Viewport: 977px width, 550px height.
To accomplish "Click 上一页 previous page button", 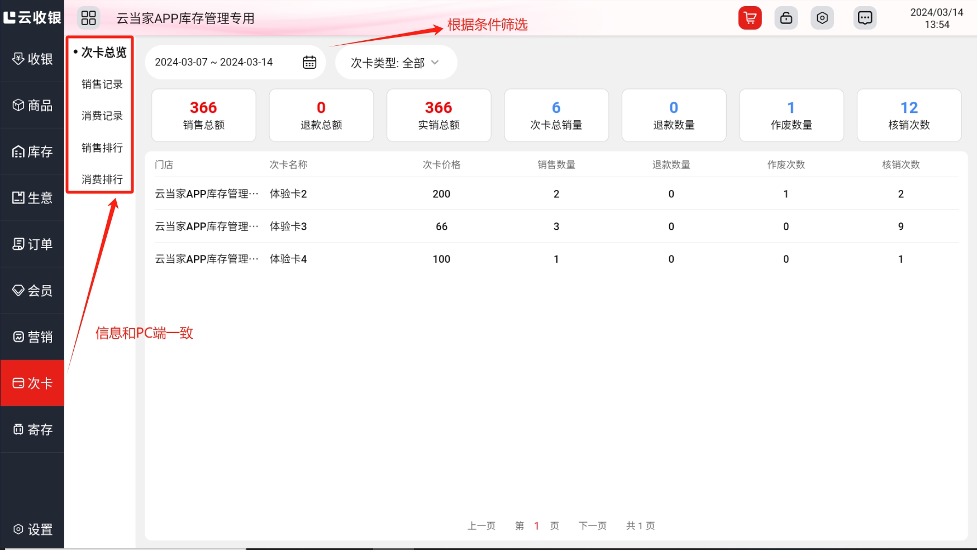I will [x=481, y=525].
